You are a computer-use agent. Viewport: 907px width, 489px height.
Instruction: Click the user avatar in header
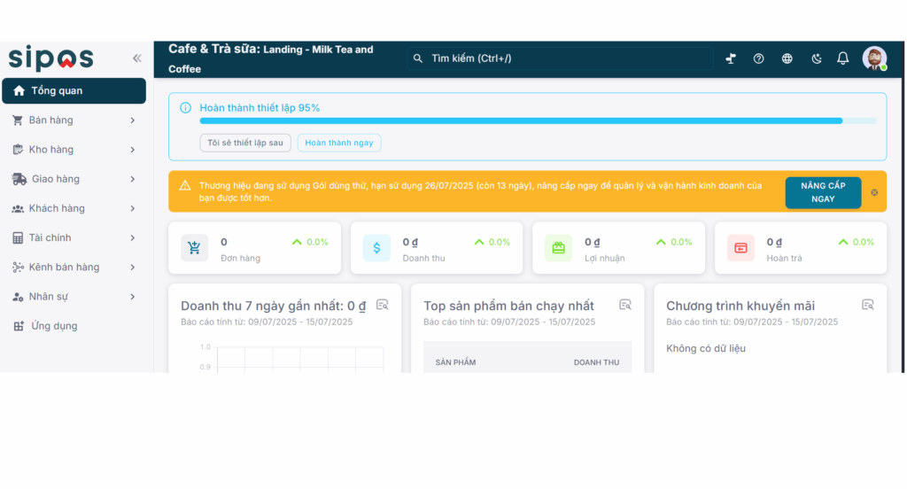(874, 58)
